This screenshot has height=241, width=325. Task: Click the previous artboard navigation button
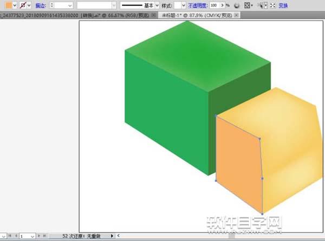(16, 236)
